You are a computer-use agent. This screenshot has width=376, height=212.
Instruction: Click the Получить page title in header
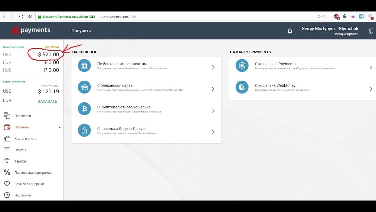click(x=81, y=31)
